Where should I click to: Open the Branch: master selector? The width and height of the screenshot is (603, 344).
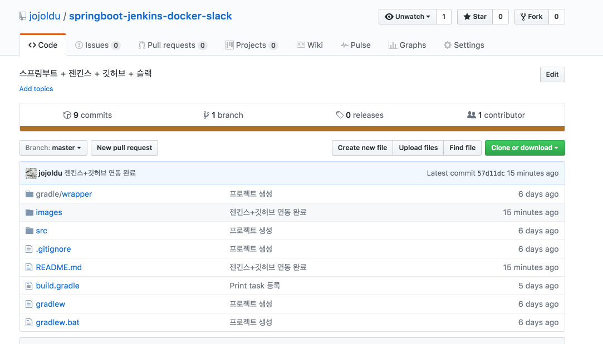tap(53, 148)
